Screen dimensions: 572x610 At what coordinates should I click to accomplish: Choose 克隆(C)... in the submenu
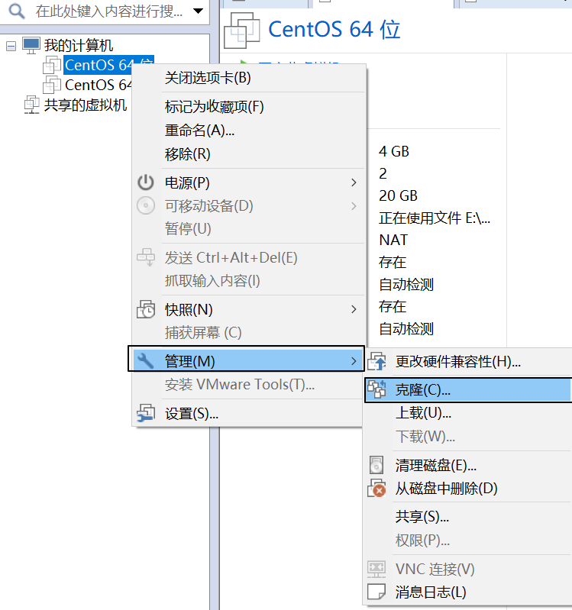(468, 390)
